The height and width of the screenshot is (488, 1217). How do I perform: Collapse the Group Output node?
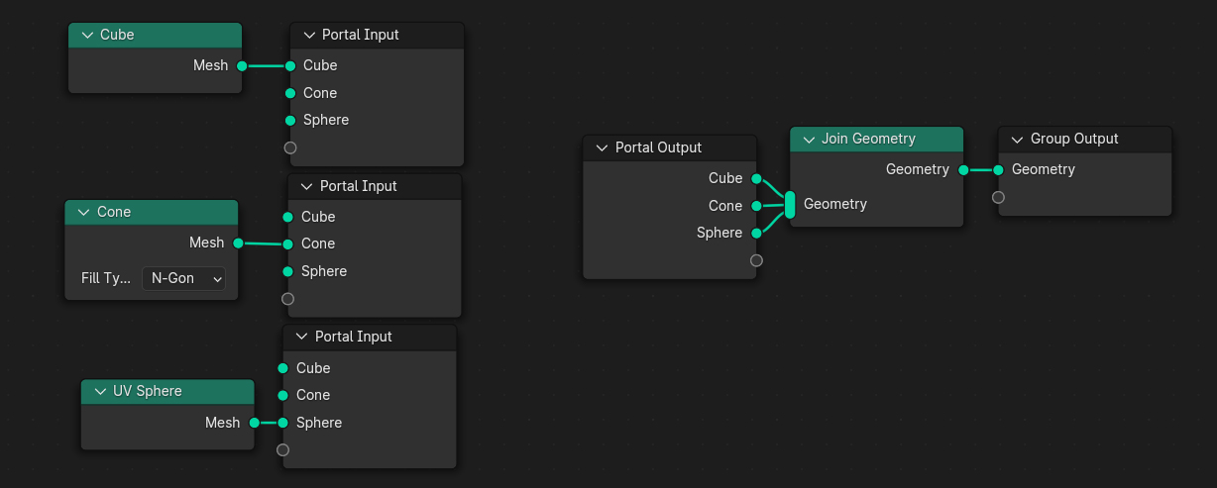[x=1017, y=139]
